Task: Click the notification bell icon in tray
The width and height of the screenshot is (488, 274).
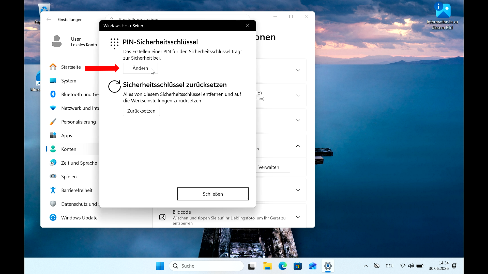Action: click(x=454, y=266)
